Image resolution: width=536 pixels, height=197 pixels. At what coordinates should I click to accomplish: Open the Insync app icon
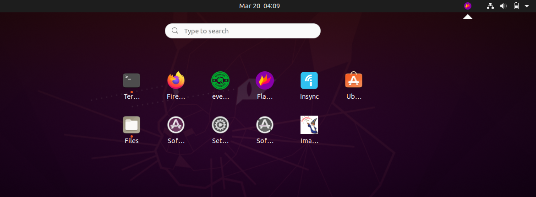(x=309, y=80)
